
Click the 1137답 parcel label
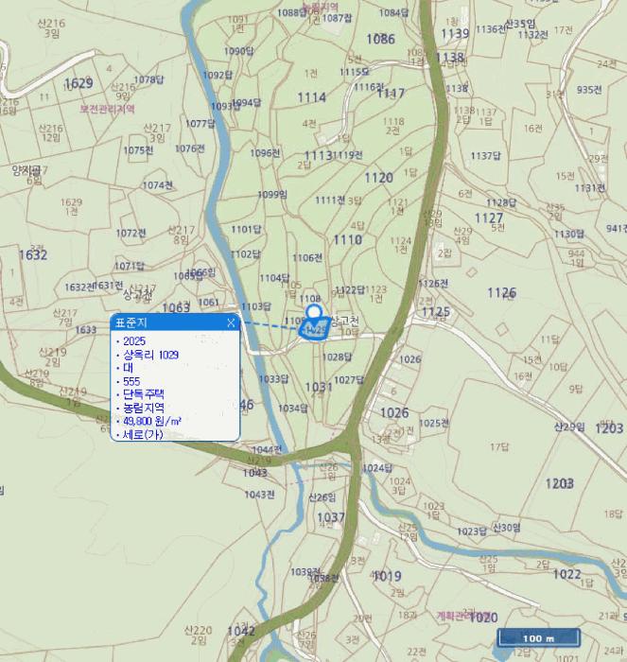point(486,156)
